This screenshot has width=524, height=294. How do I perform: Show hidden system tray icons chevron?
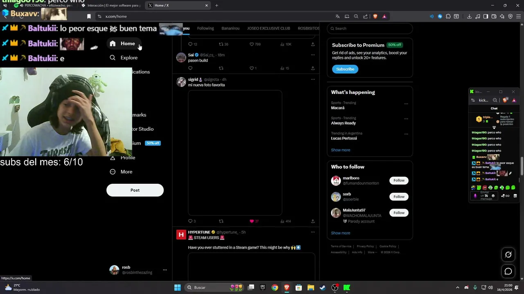tap(458, 287)
